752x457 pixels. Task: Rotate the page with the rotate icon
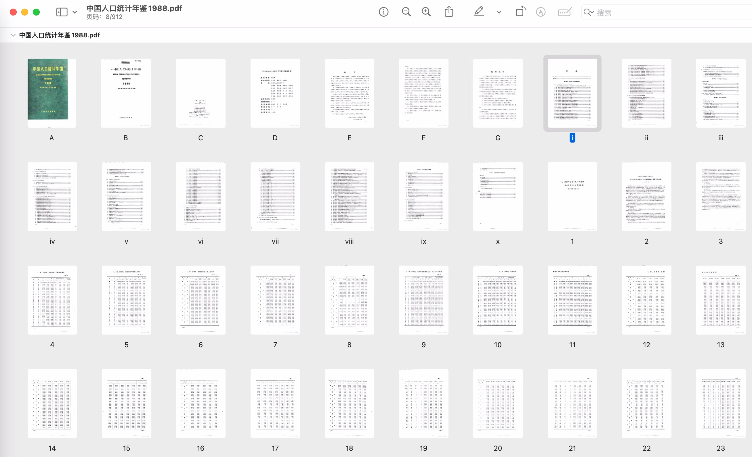click(520, 12)
